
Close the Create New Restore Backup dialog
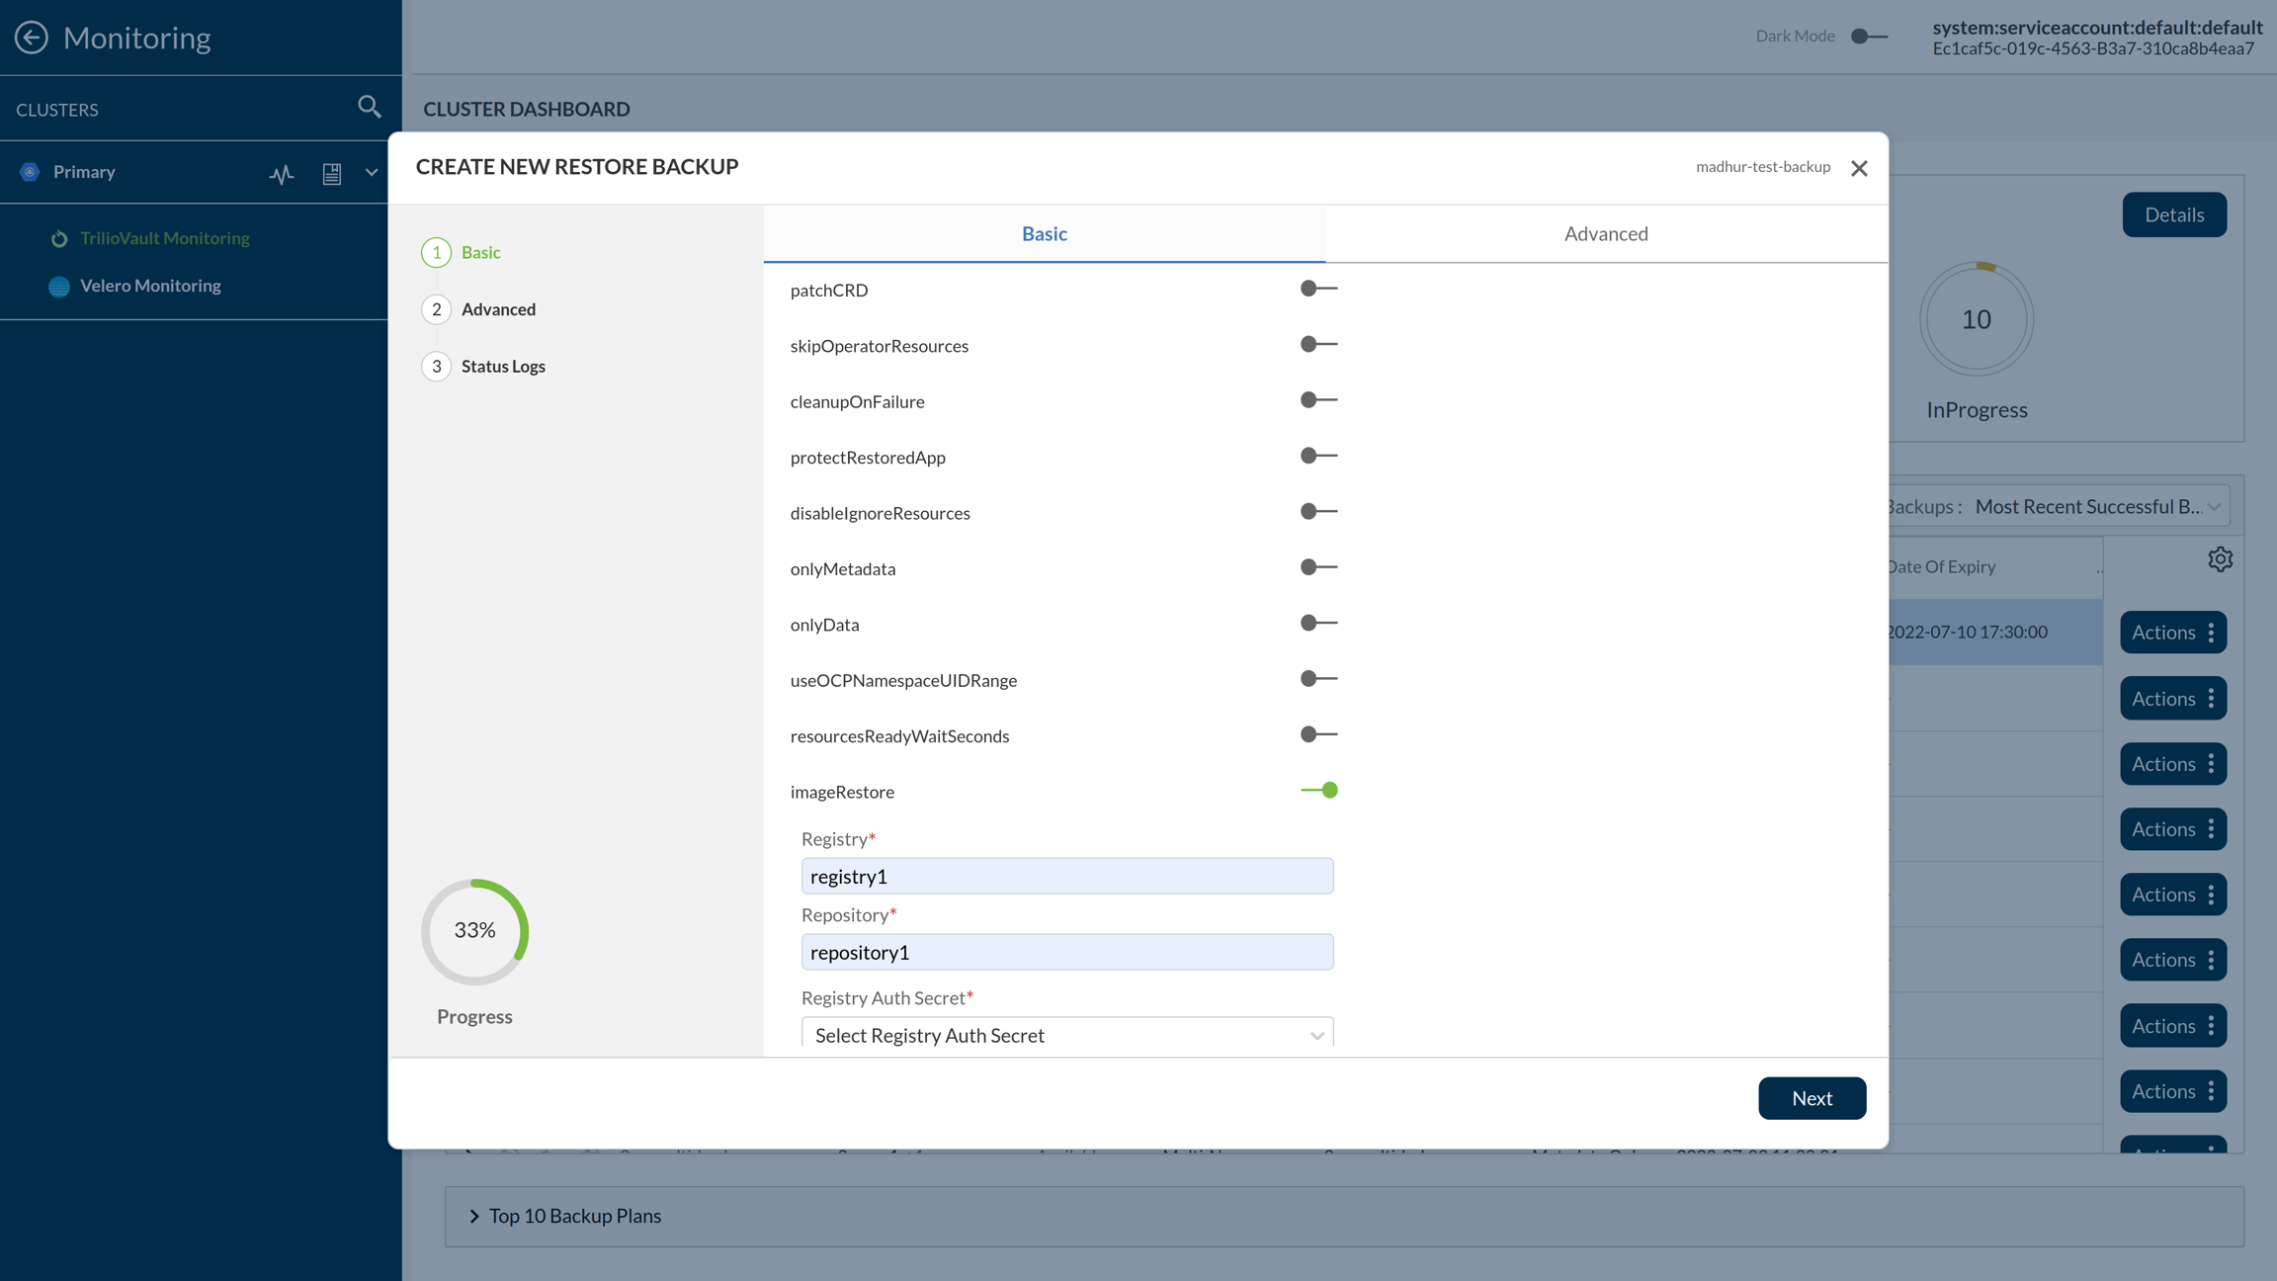pyautogui.click(x=1859, y=168)
